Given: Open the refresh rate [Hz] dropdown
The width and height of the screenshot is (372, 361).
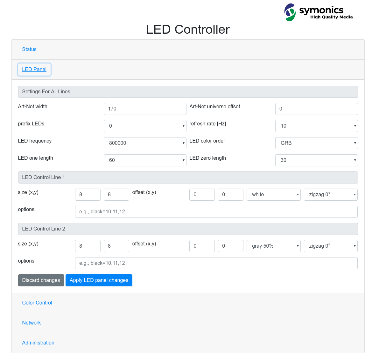Looking at the screenshot, I should point(316,126).
